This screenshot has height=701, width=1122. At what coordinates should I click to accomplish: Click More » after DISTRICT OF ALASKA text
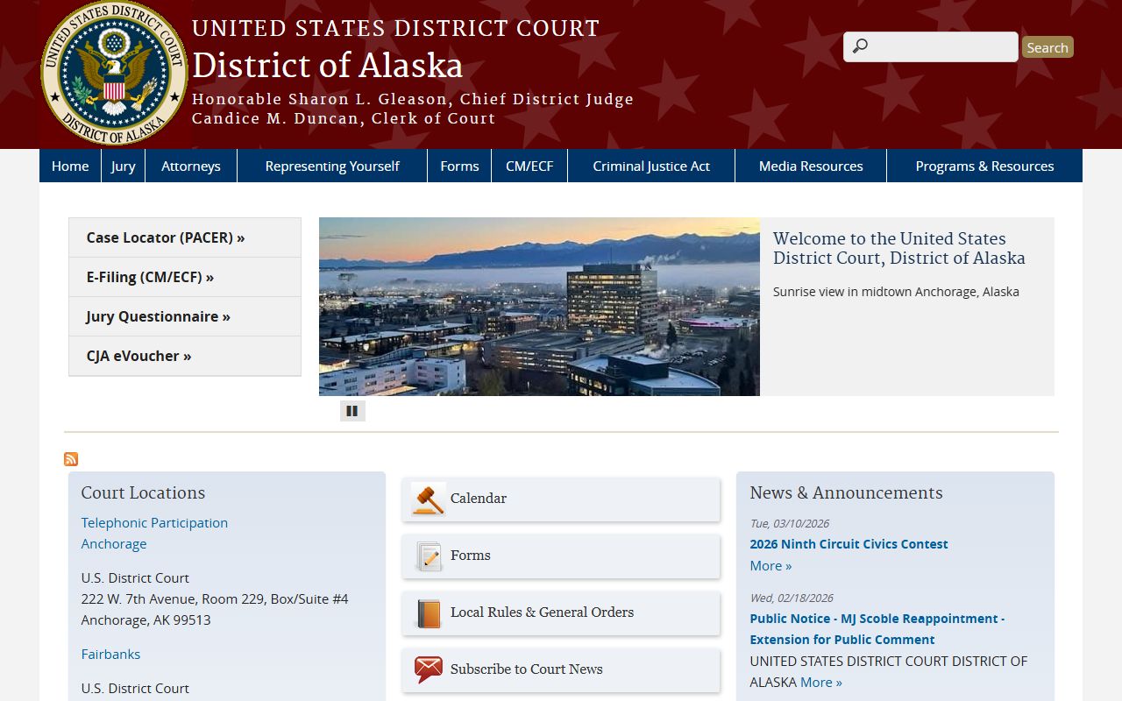(821, 683)
